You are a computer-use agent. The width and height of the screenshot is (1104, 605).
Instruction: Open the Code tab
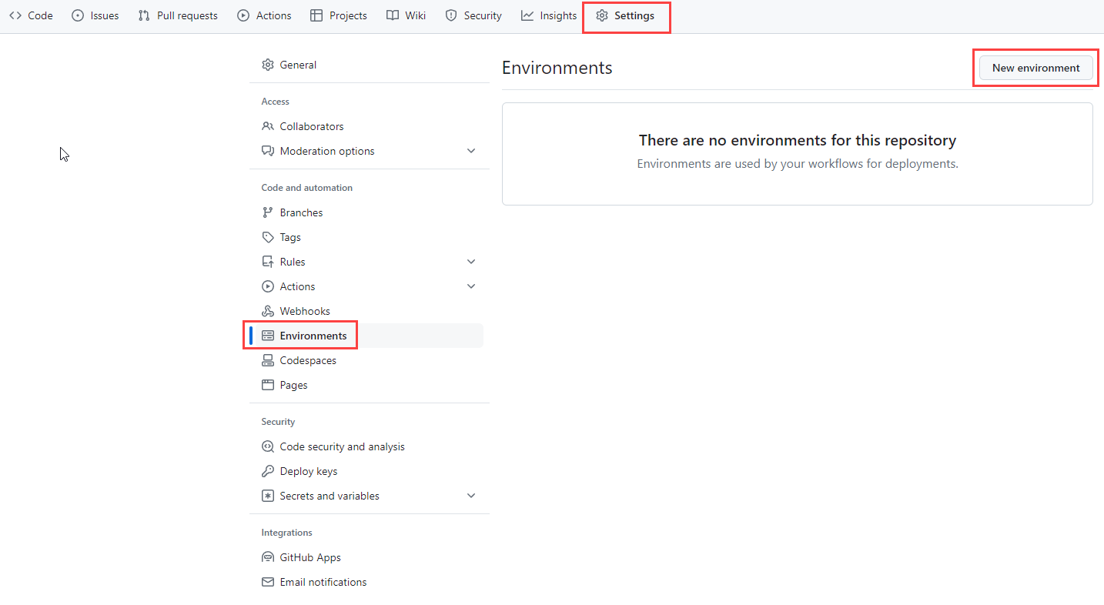tap(31, 15)
